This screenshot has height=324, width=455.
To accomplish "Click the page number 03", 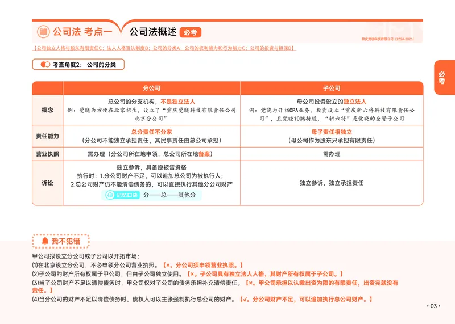I will (433, 306).
